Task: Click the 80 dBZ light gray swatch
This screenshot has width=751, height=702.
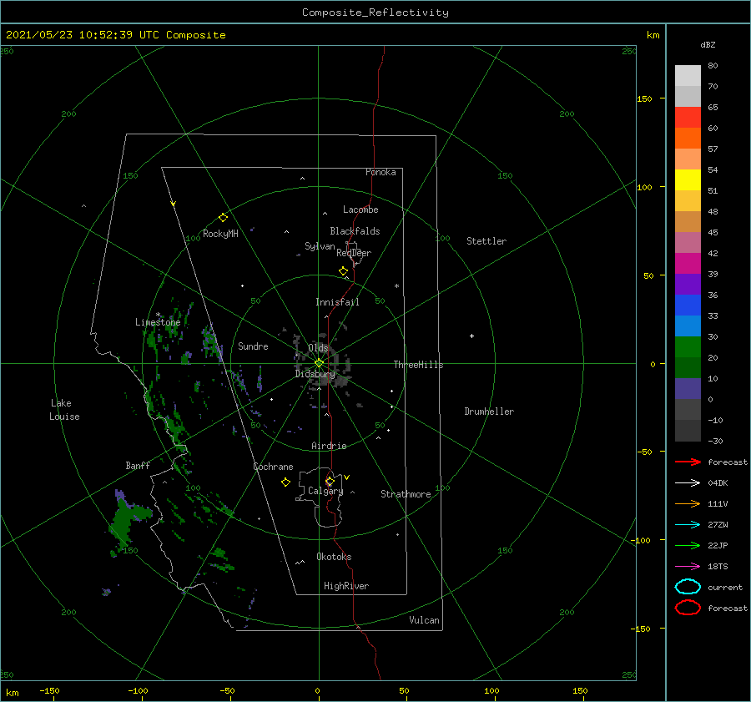Action: click(x=688, y=76)
